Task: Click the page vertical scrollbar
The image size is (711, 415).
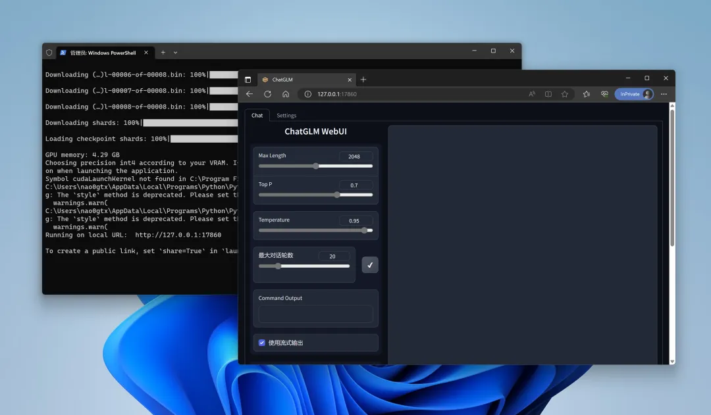Action: click(x=672, y=178)
